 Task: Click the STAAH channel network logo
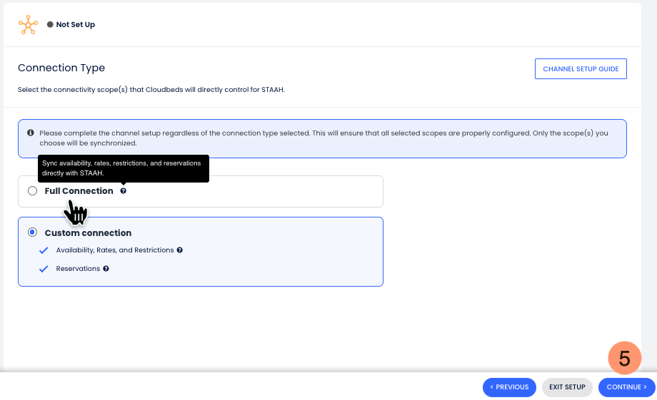[28, 25]
